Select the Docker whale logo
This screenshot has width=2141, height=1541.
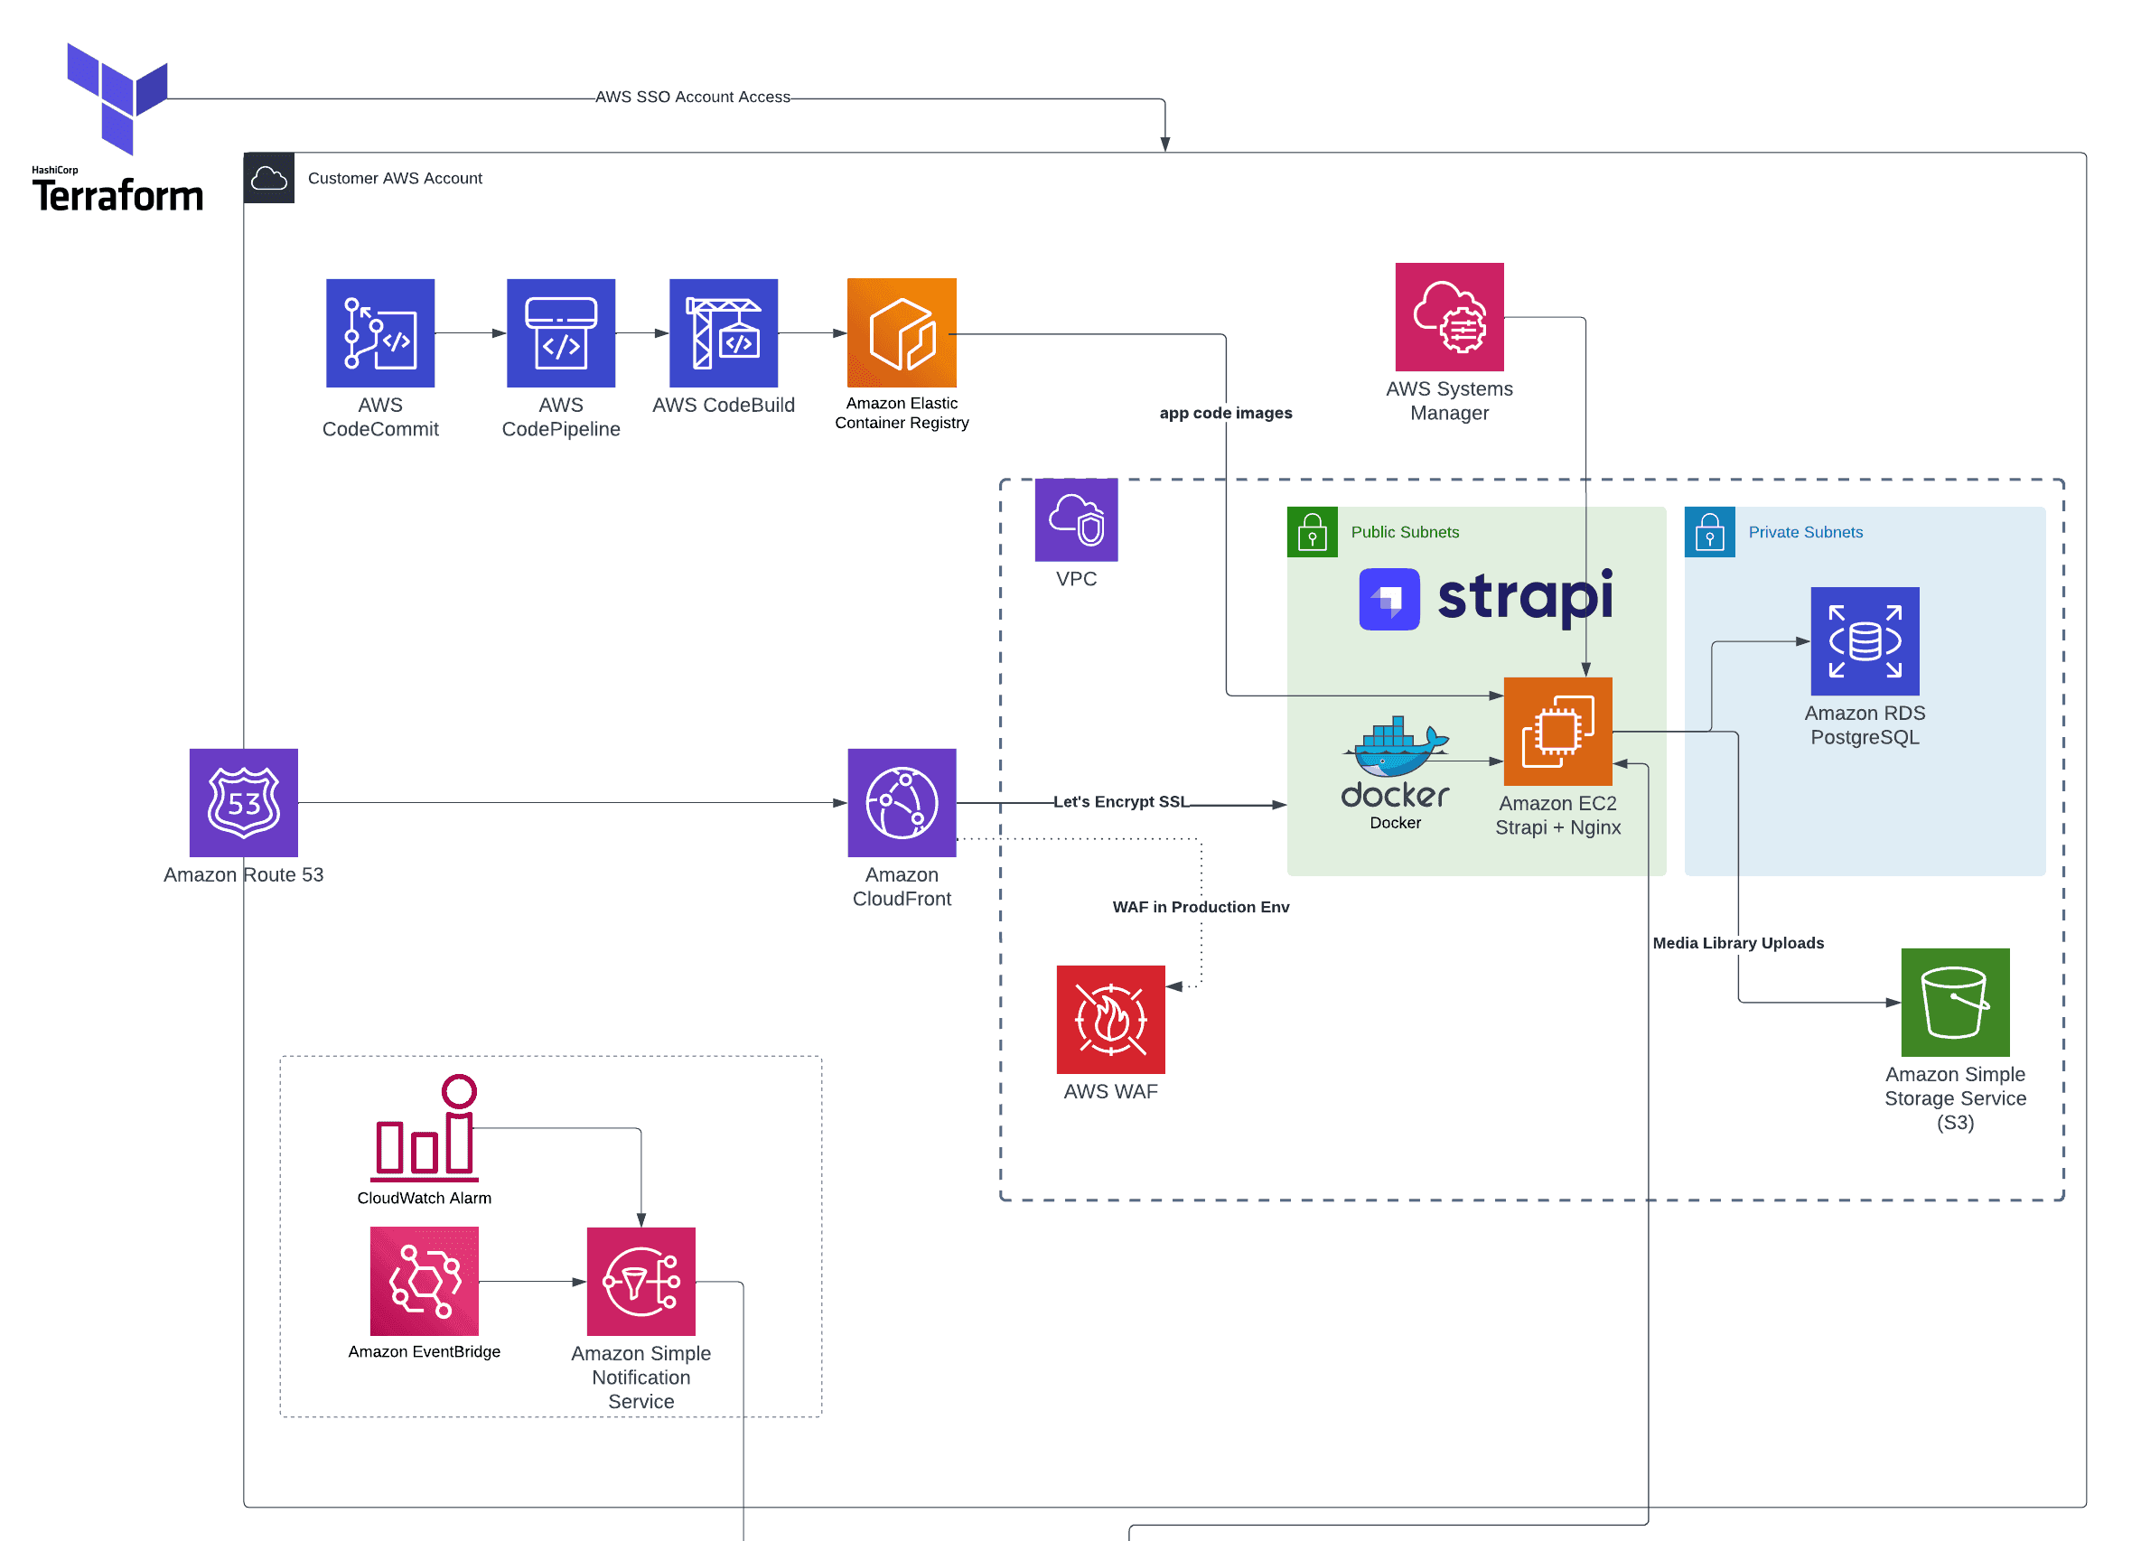click(1395, 761)
